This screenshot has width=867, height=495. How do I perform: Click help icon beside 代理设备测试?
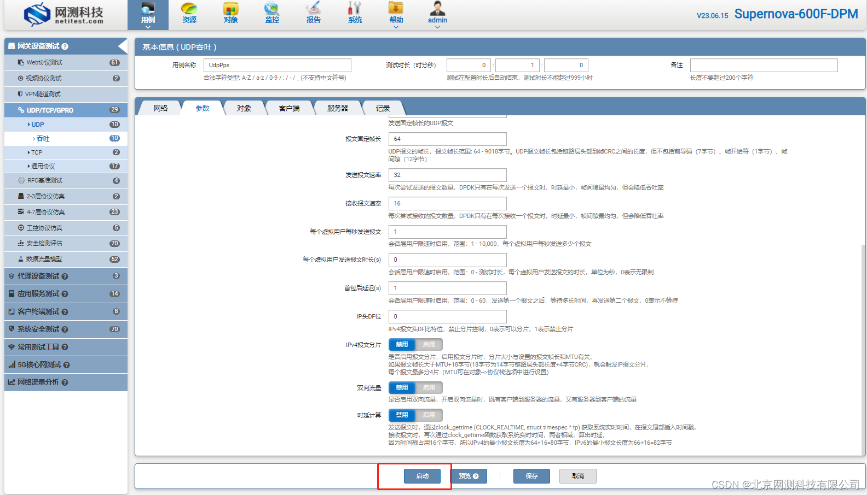coord(65,276)
